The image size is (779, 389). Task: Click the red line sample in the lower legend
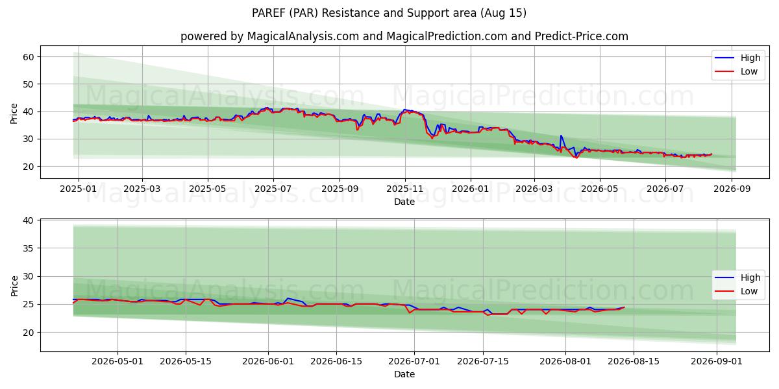point(725,291)
